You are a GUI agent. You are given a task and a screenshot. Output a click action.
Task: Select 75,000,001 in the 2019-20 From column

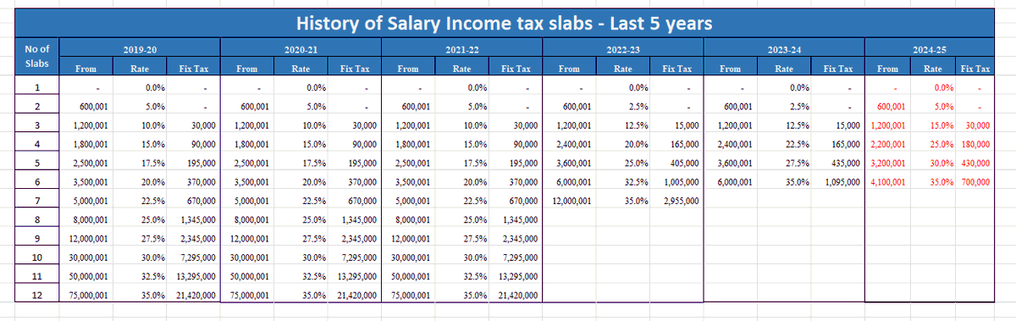pyautogui.click(x=87, y=295)
